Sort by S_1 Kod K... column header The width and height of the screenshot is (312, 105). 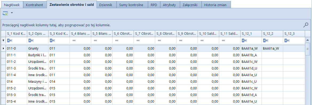coord(16,34)
